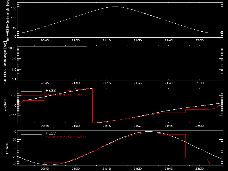Click the '-100' tick on Longitude plot

click(x=12, y=115)
